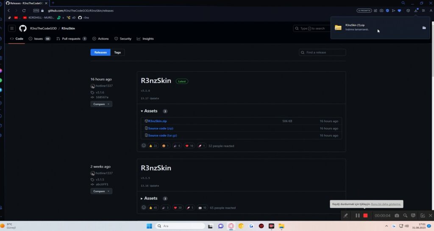Open the KORDHELL - MURD... YouTube bookmark
Screen dimensions: 434x231
point(39,18)
